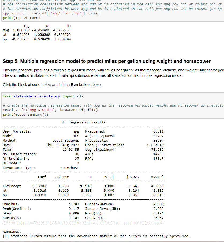The image size is (224, 242).
Task: Select 0.628829 in the wt row of the matrix
Action: [x=62, y=35]
